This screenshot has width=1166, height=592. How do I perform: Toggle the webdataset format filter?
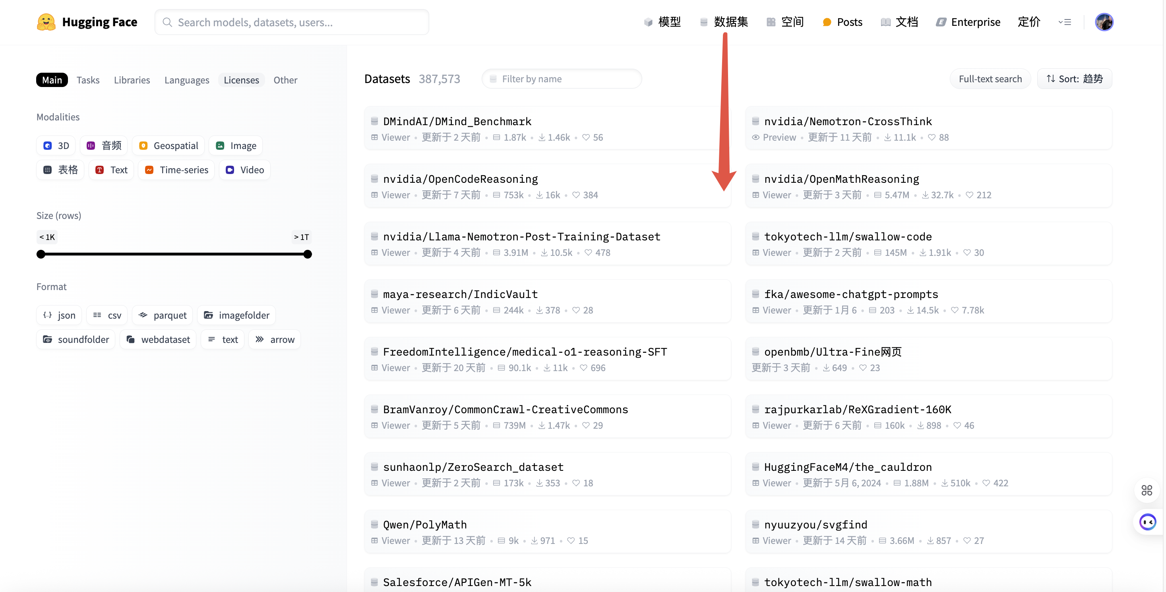pyautogui.click(x=158, y=339)
